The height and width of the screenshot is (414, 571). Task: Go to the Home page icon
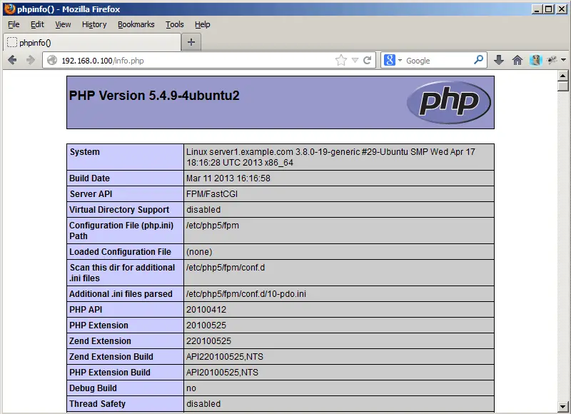pyautogui.click(x=517, y=60)
